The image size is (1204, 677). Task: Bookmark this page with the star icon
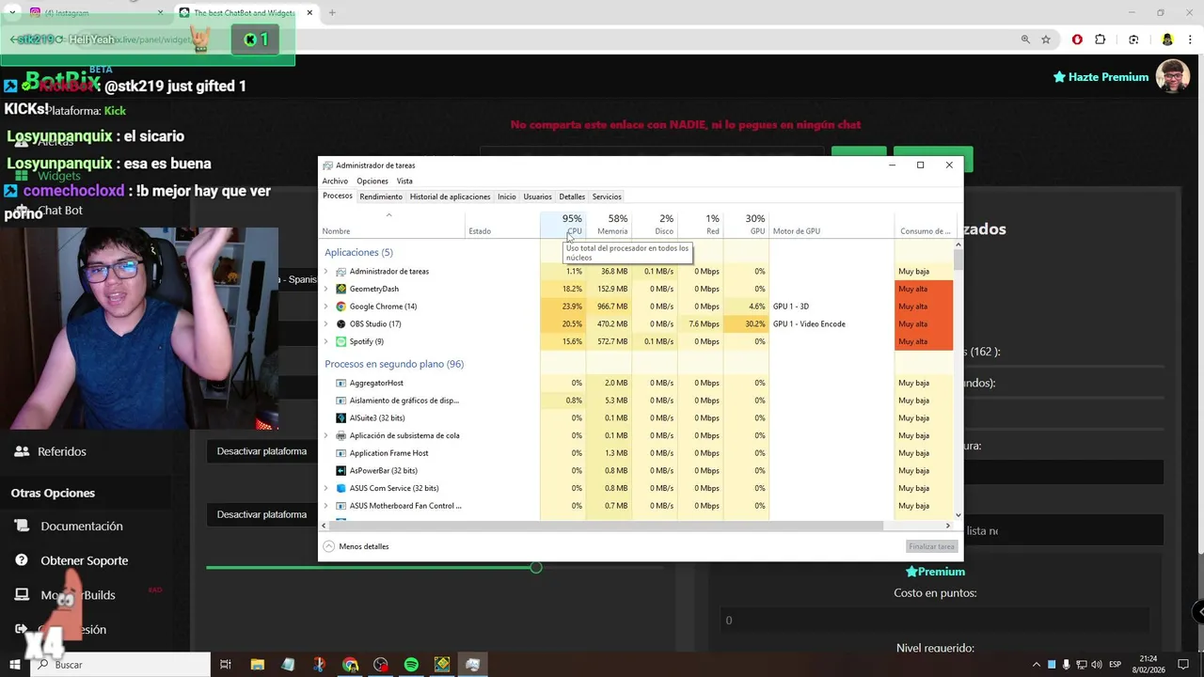click(x=1046, y=39)
